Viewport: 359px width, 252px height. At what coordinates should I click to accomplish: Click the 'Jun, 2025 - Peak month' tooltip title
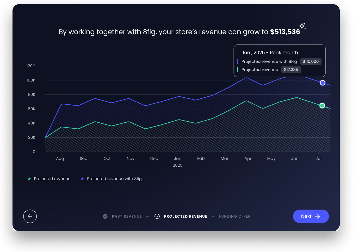click(270, 53)
